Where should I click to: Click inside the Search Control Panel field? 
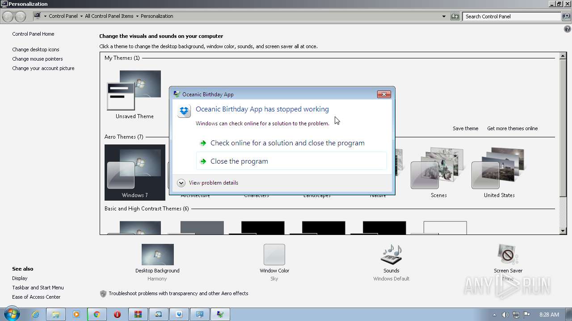[x=512, y=16]
